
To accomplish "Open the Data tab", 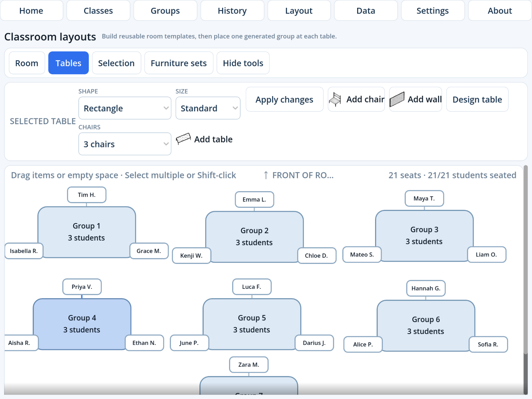I will click(366, 11).
